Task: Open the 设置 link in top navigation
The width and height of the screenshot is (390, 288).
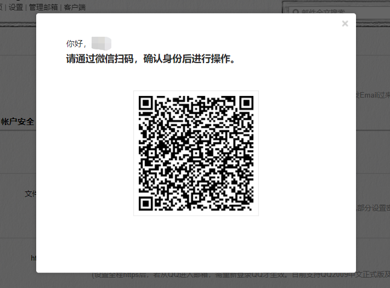Action: tap(16, 8)
